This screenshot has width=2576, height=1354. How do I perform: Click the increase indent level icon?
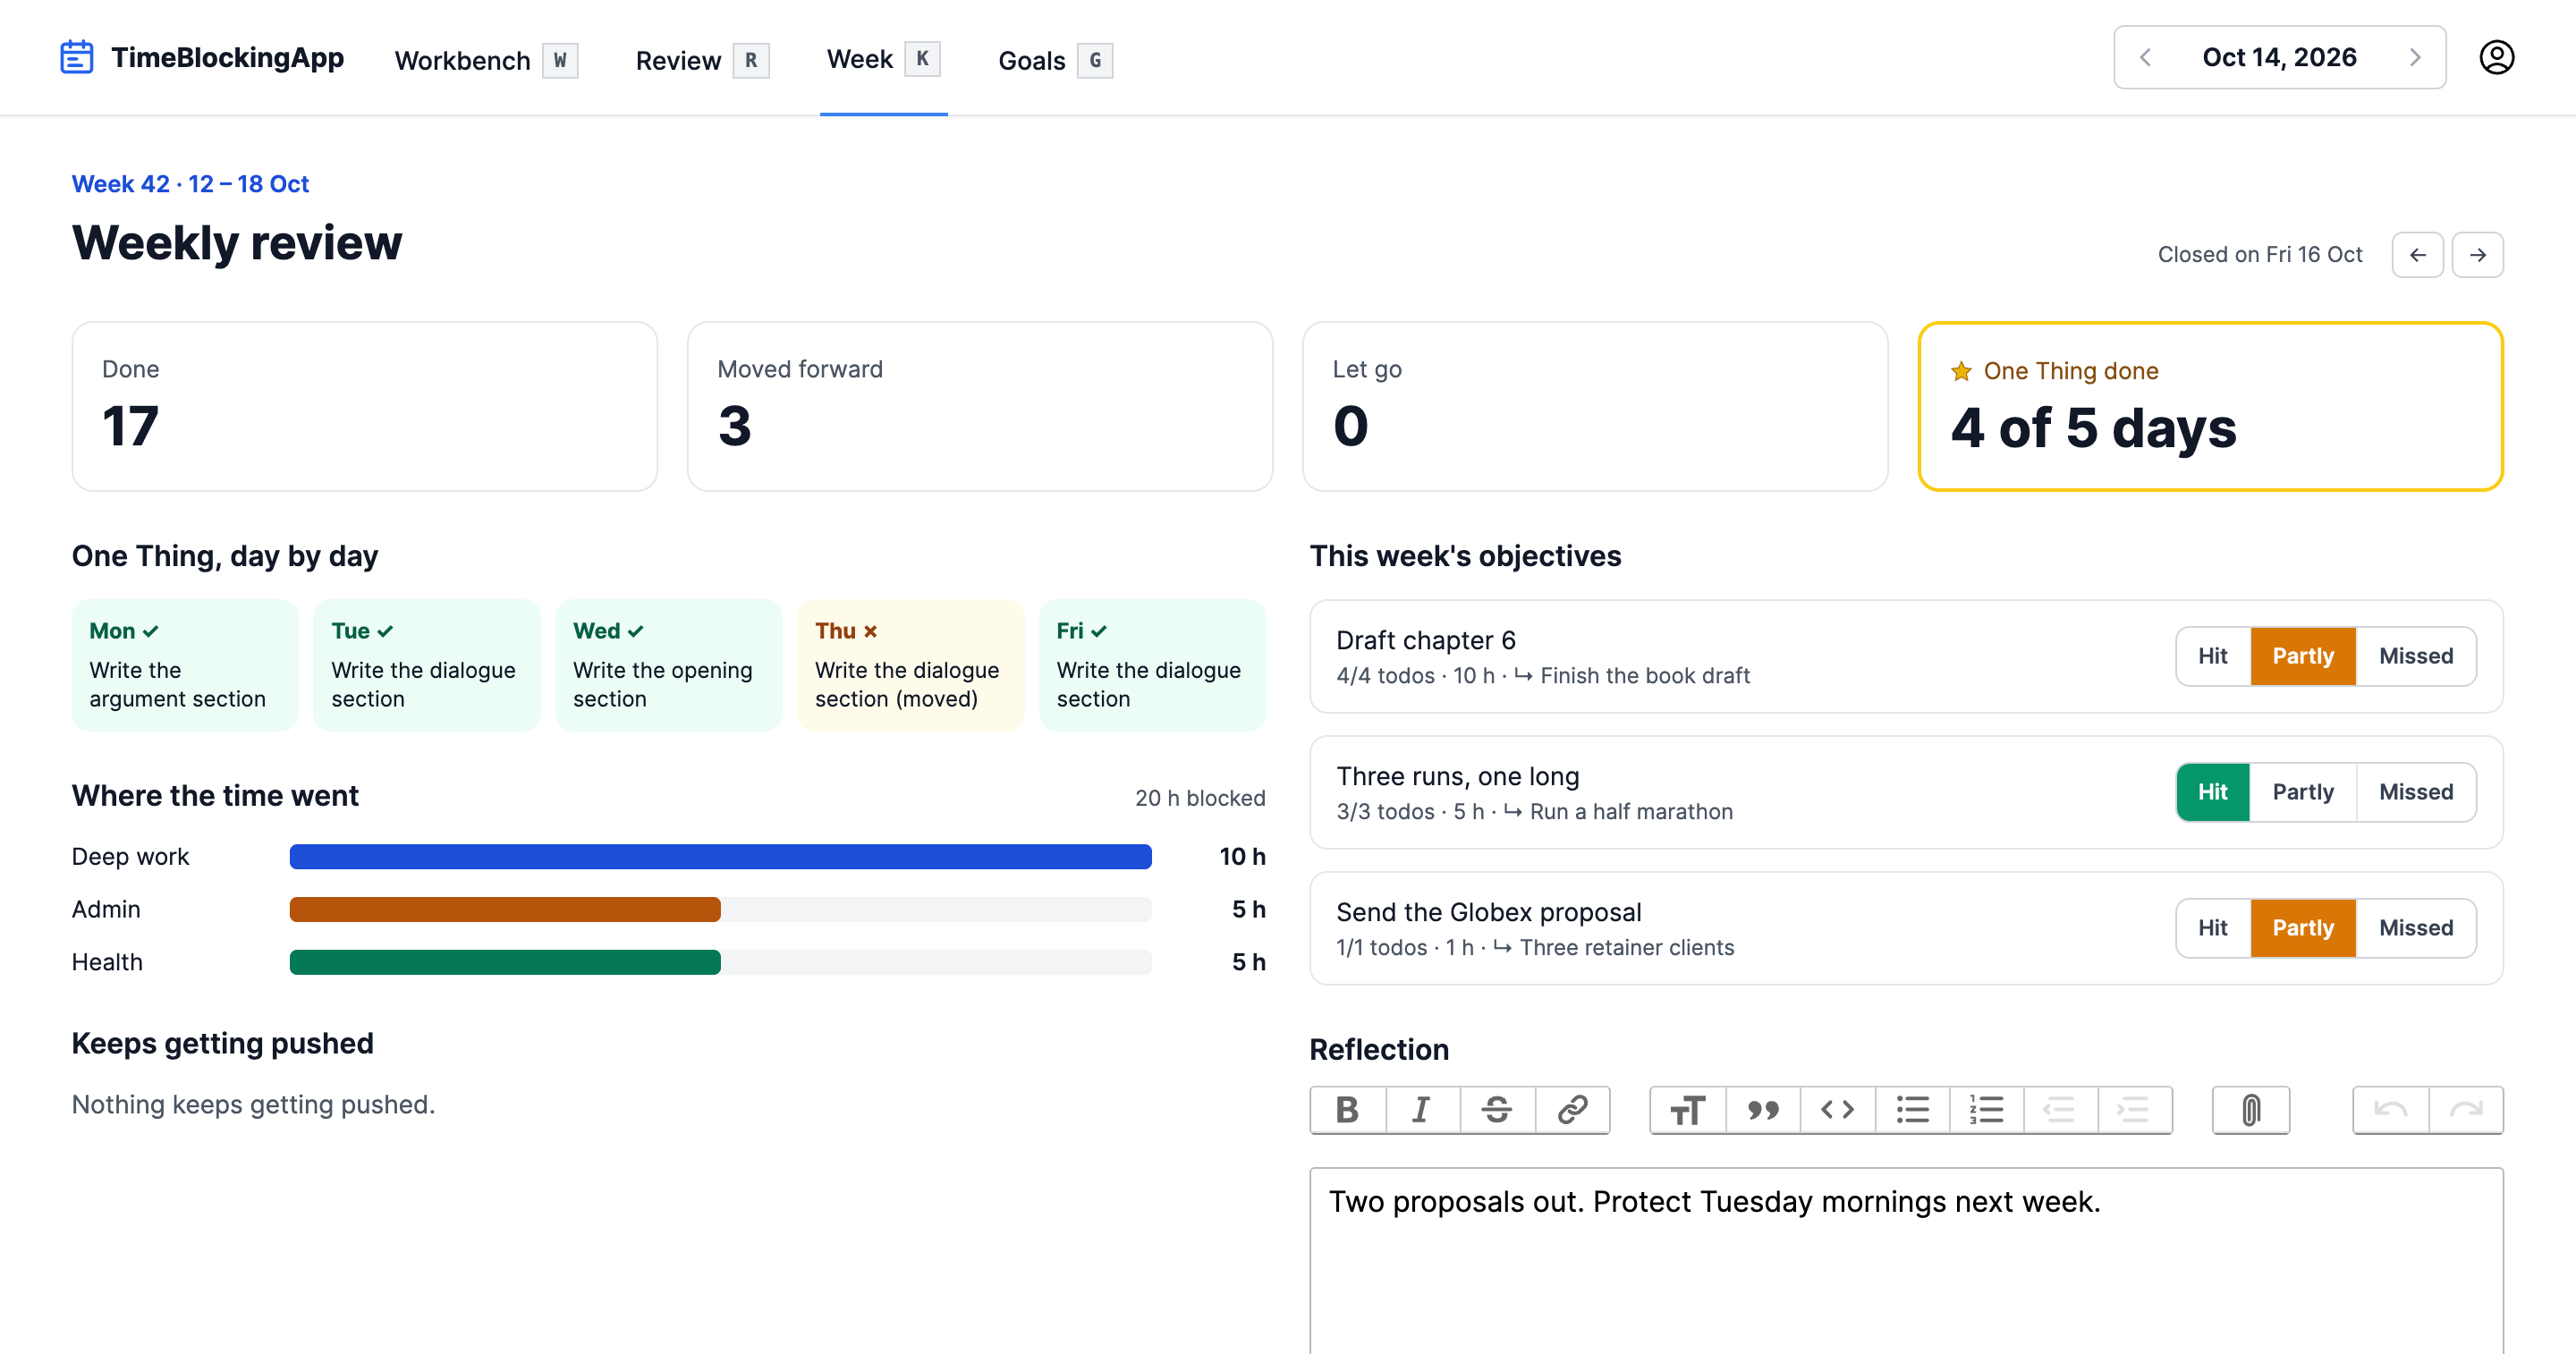pyautogui.click(x=2133, y=1109)
